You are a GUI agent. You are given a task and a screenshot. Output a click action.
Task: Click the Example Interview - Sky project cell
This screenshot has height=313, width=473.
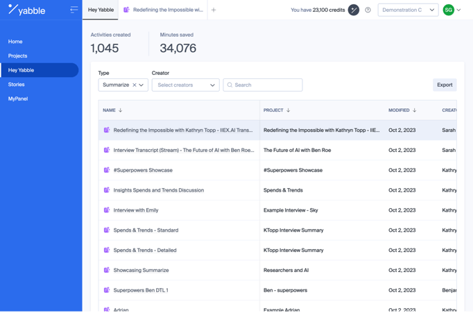pos(291,210)
